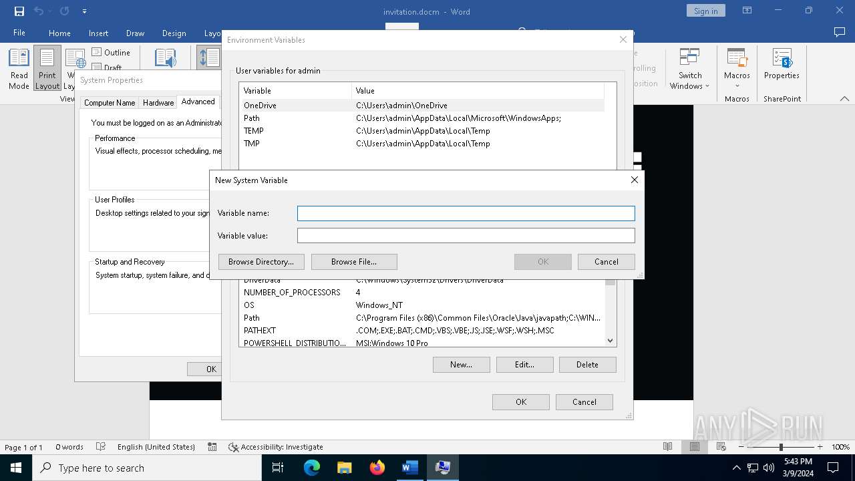Select the system Path variable row
This screenshot has width=855, height=481.
tap(421, 318)
